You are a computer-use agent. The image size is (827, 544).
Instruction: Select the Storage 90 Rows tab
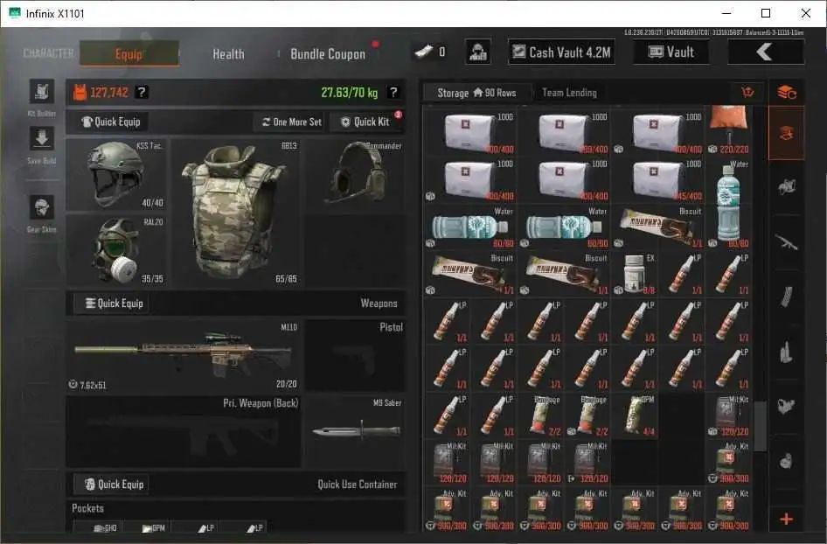pos(476,93)
